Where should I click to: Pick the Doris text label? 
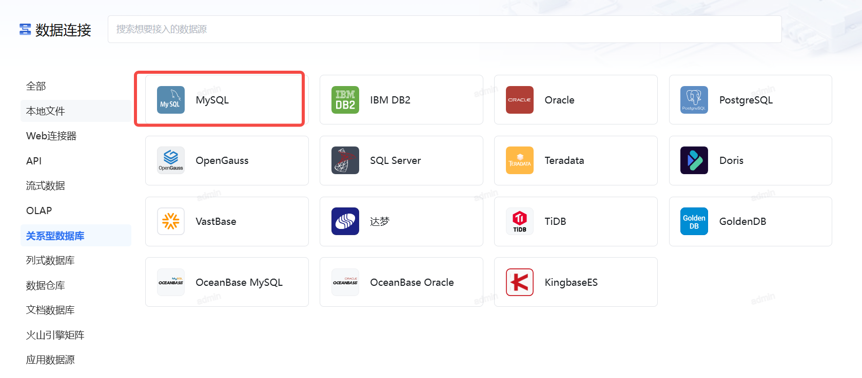tap(732, 160)
